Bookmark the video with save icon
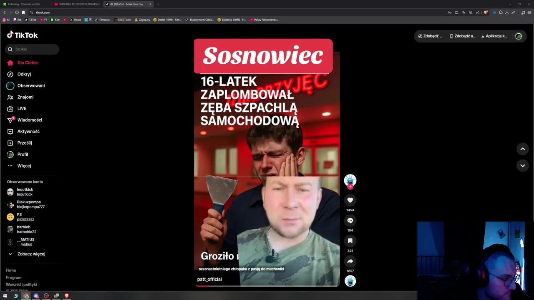 350,241
